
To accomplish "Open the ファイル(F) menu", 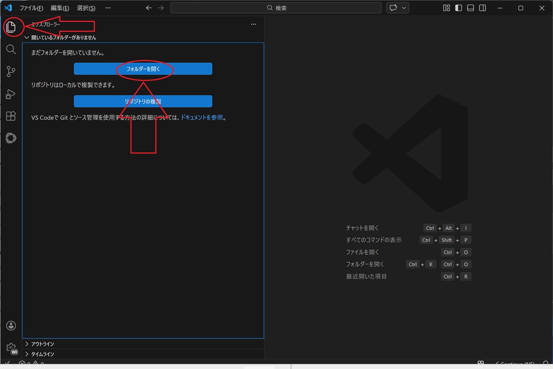I will pos(31,8).
